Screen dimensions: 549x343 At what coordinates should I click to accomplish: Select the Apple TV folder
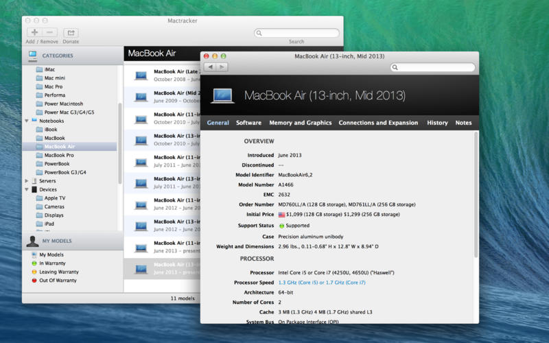point(54,198)
